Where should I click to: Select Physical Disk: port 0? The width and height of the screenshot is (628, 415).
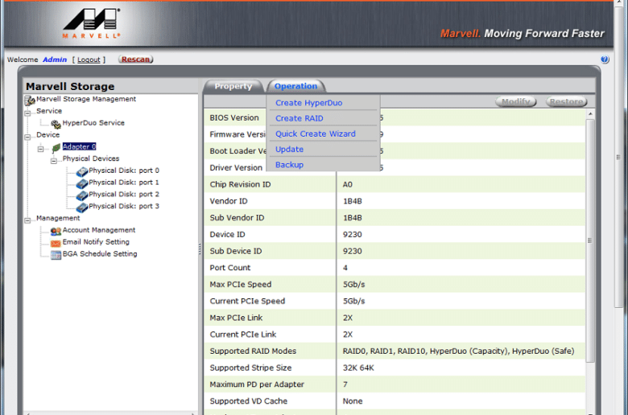pos(124,171)
